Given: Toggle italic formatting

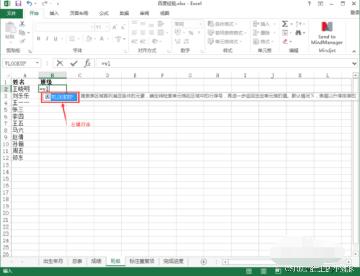Looking at the screenshot, I should click(x=47, y=39).
